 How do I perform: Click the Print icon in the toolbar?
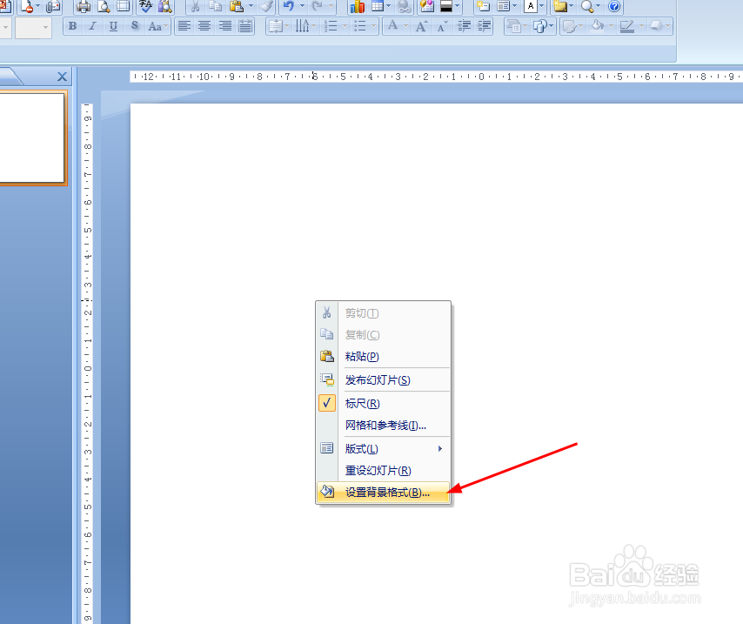pyautogui.click(x=84, y=6)
